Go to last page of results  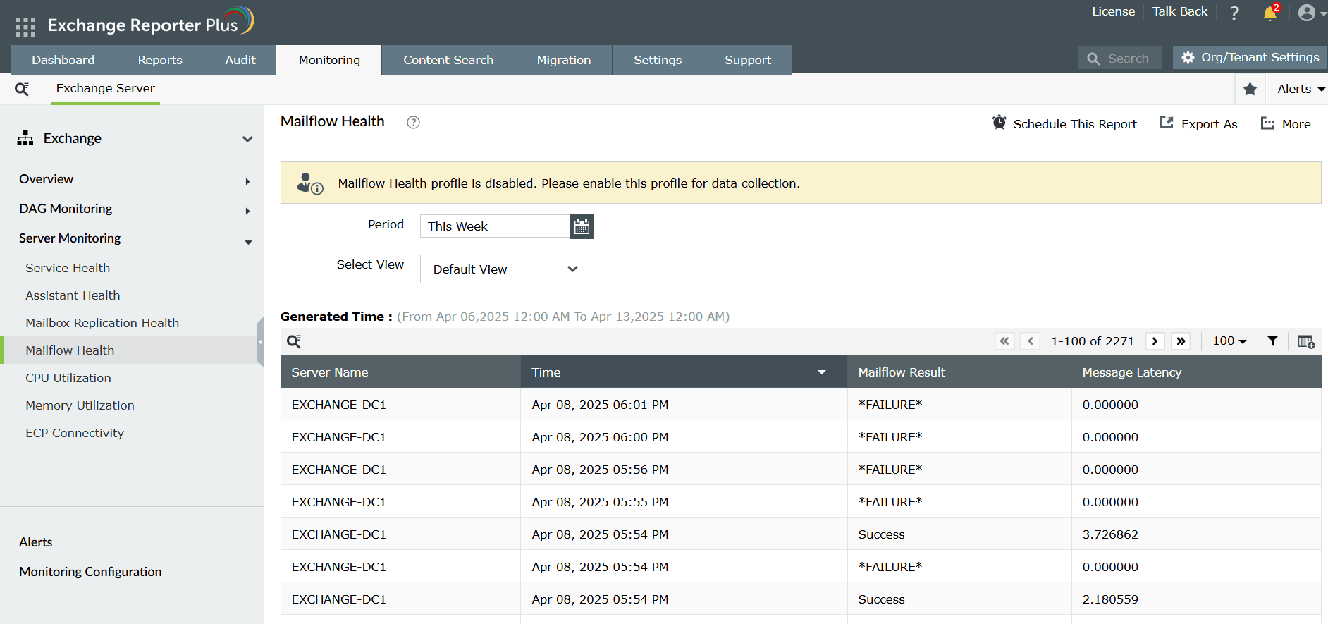1181,341
